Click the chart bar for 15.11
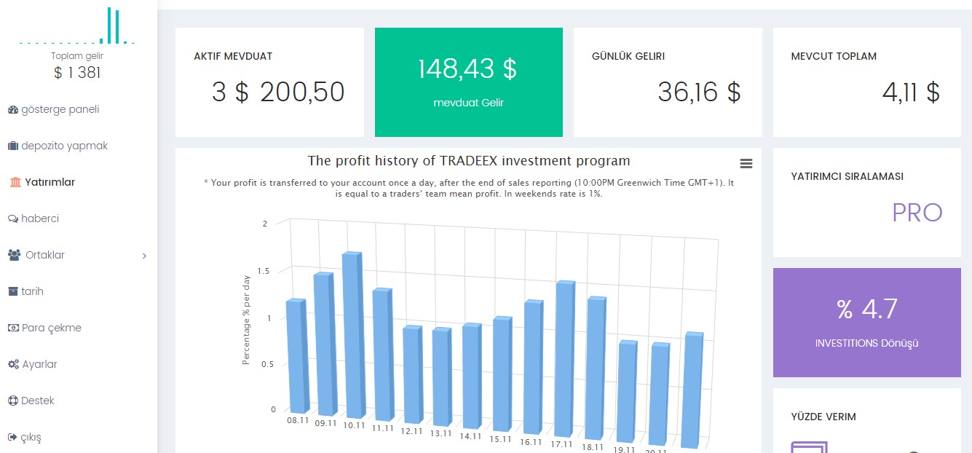This screenshot has width=972, height=453. [504, 375]
